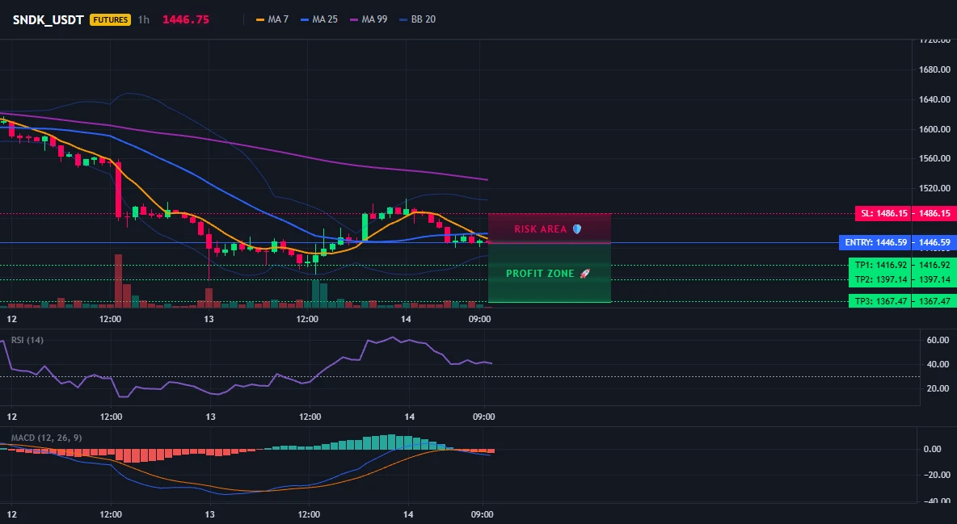This screenshot has width=957, height=524.
Task: Click the TP1: 1416.92 target tag
Action: (880, 266)
